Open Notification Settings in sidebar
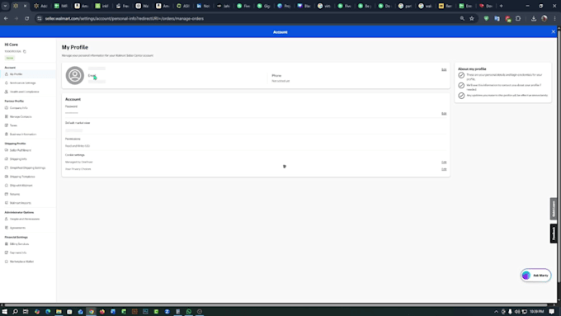 click(x=22, y=83)
